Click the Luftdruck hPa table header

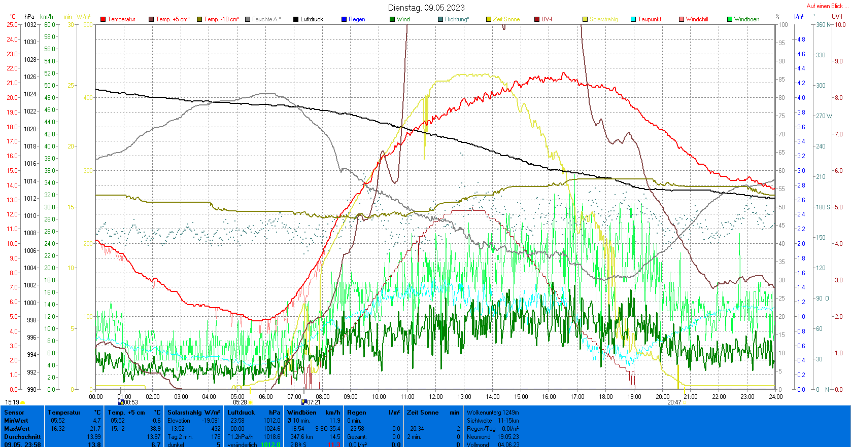pyautogui.click(x=254, y=413)
